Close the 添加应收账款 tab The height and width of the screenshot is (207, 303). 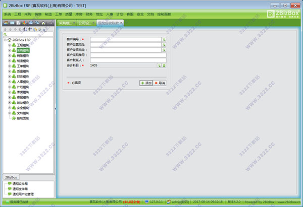pos(121,23)
